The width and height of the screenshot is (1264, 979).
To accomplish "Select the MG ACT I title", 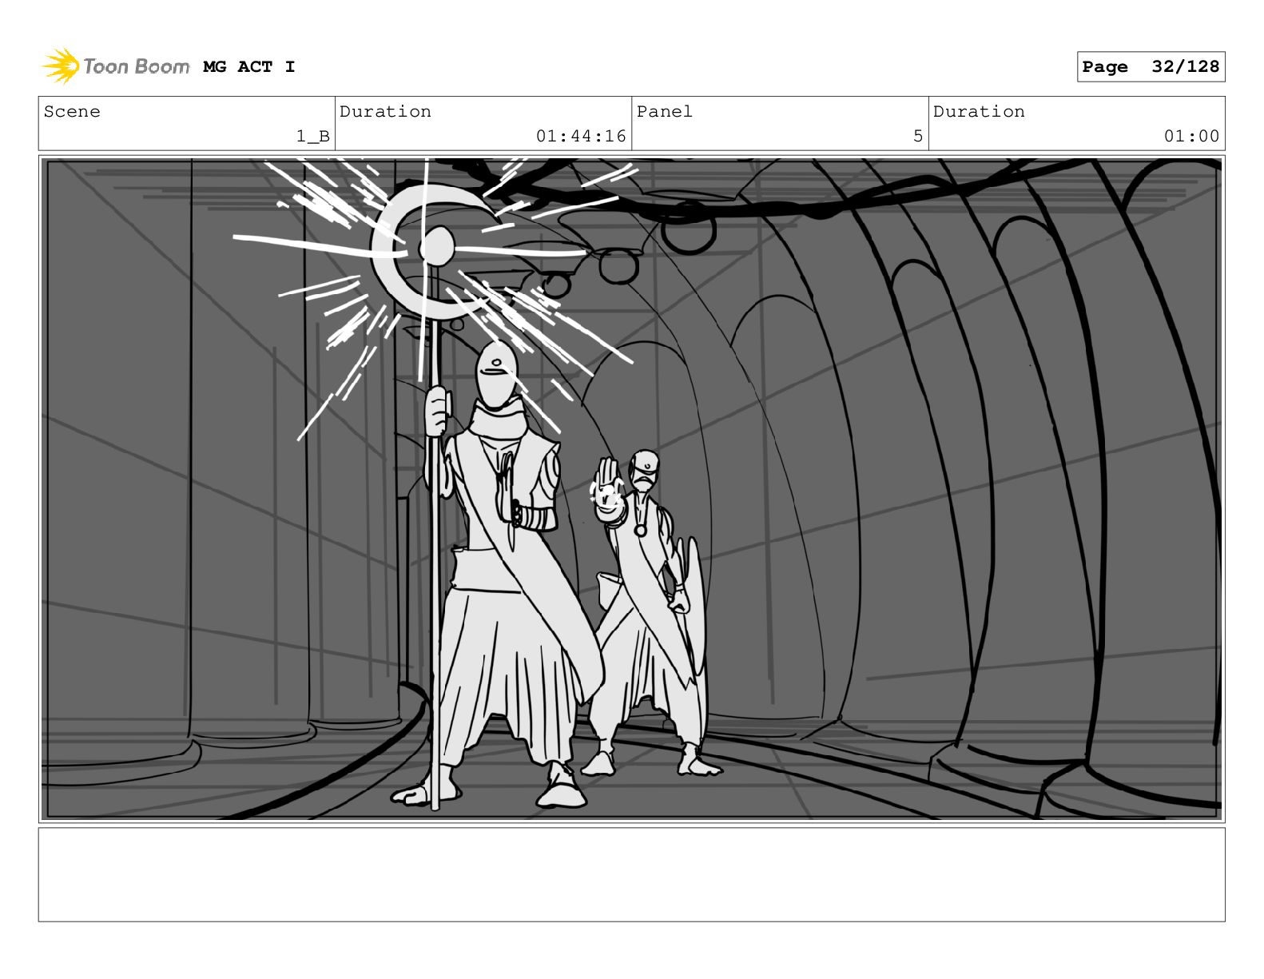I will tap(248, 67).
